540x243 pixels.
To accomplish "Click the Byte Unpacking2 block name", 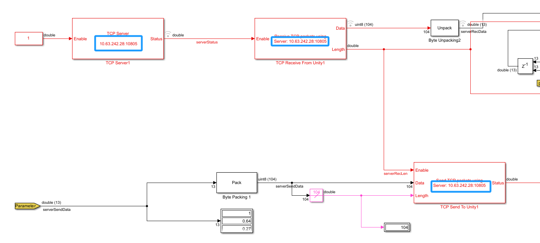I will pyautogui.click(x=445, y=41).
